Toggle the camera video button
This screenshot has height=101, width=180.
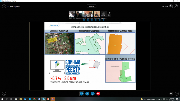82,94
